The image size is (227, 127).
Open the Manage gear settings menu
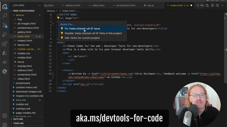pyautogui.click(x=5, y=125)
